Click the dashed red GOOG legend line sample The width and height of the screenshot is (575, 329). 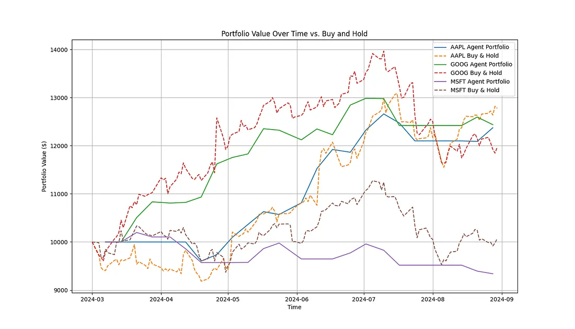pos(440,73)
